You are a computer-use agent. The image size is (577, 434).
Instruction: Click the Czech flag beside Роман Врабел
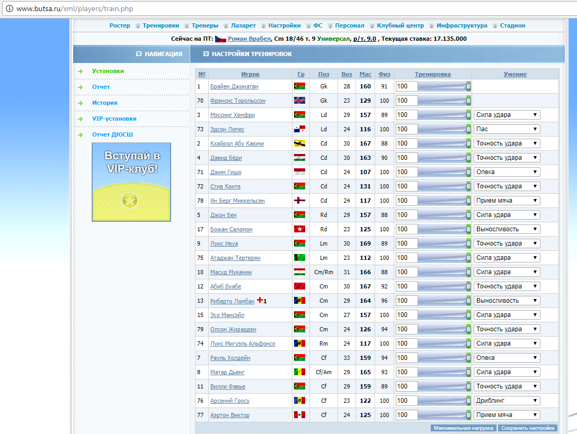click(220, 39)
